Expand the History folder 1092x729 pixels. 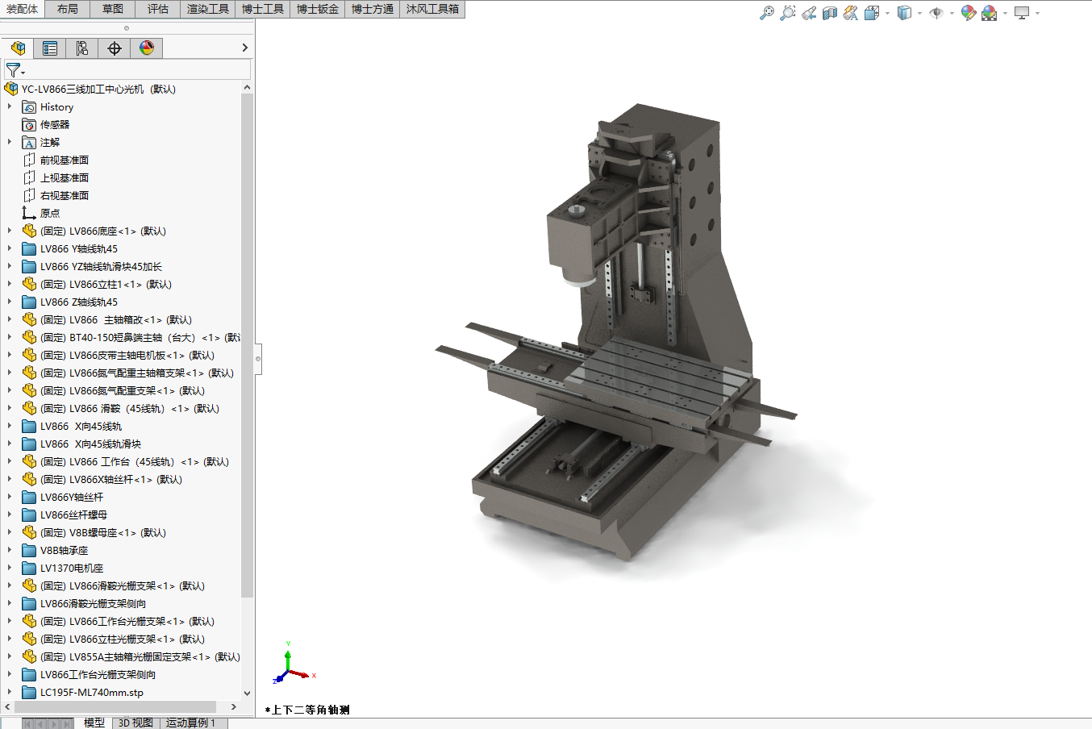coord(10,107)
